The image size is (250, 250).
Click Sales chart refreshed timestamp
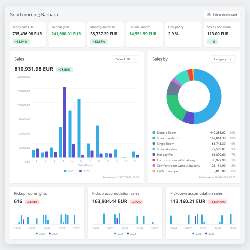tap(121, 177)
